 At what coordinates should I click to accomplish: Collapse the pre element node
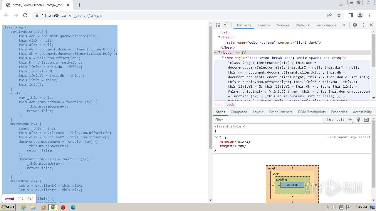point(223,58)
